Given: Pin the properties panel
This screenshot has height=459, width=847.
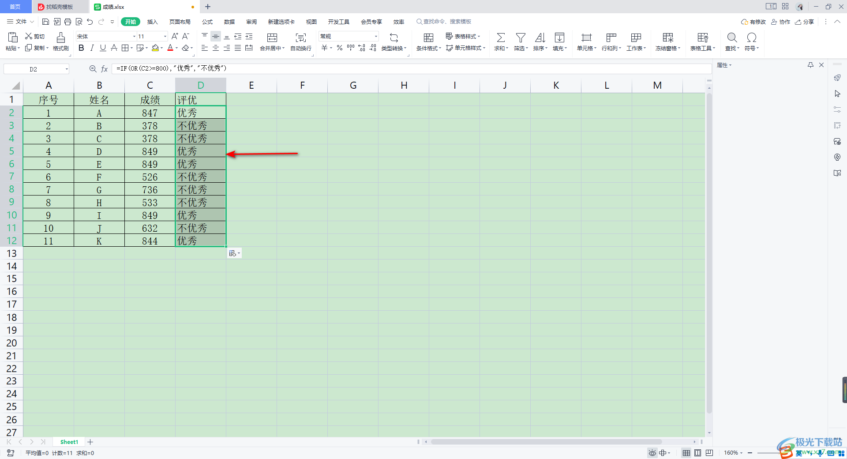Looking at the screenshot, I should pos(810,65).
